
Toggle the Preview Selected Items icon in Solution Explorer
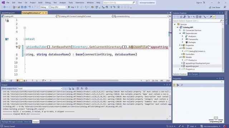pyautogui.click(x=214, y=17)
